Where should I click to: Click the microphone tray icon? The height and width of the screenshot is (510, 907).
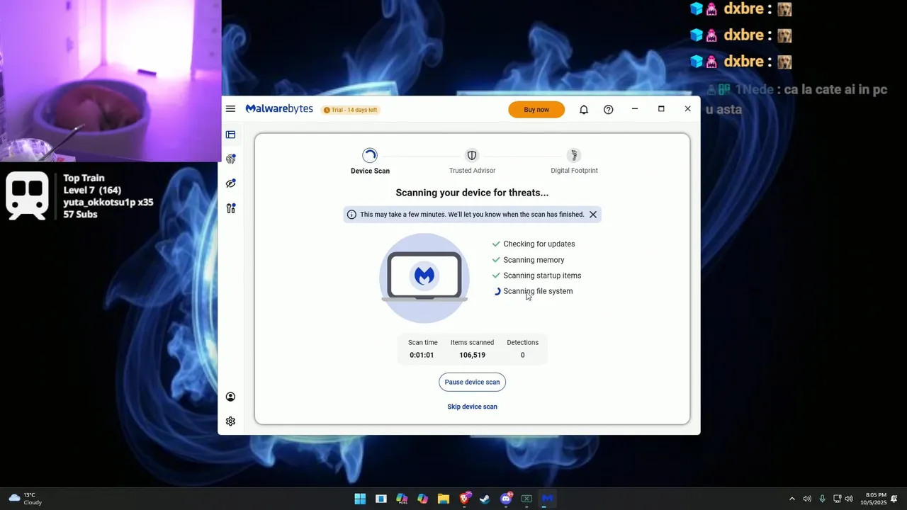822,499
